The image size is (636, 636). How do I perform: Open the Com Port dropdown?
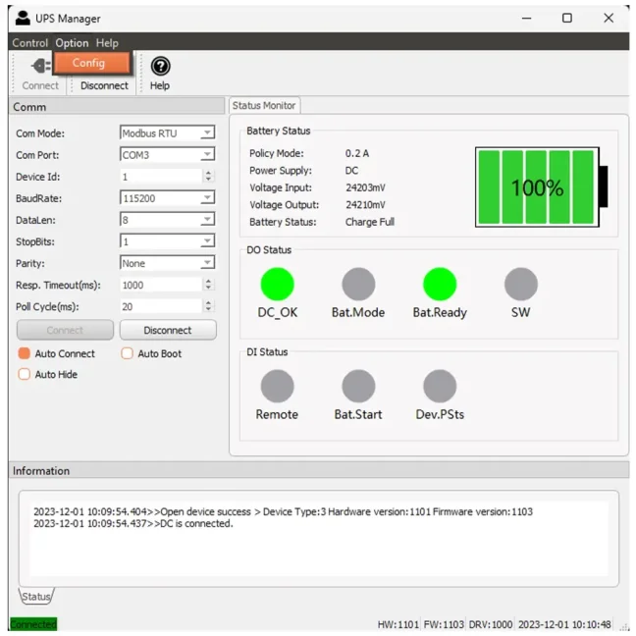pos(167,154)
